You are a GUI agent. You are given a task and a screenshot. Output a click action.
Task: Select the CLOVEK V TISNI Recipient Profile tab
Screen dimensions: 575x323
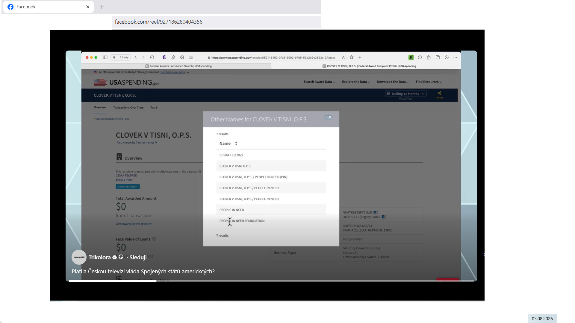[x=369, y=66]
